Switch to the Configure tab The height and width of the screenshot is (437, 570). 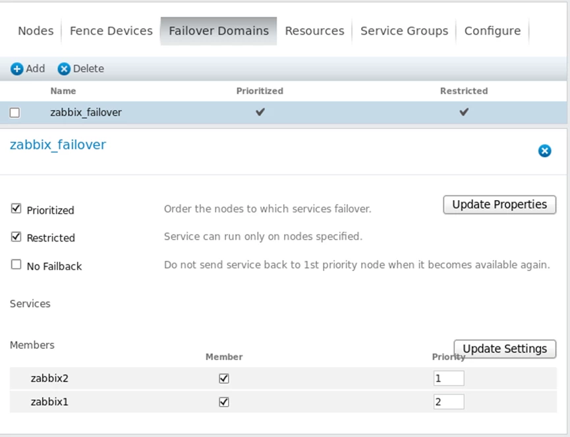click(492, 31)
